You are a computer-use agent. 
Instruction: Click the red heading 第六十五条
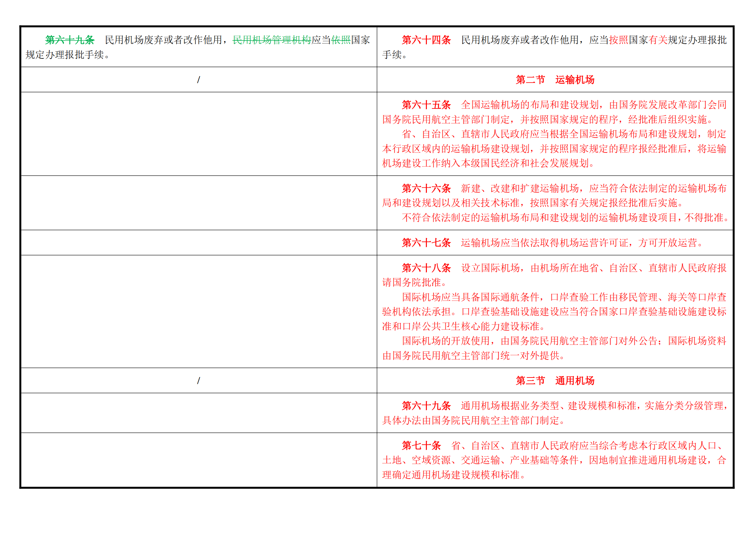tap(426, 105)
